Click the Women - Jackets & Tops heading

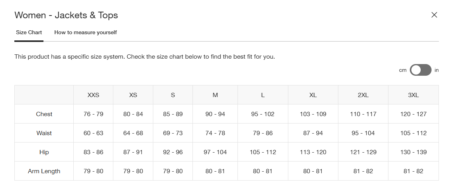[x=66, y=16]
